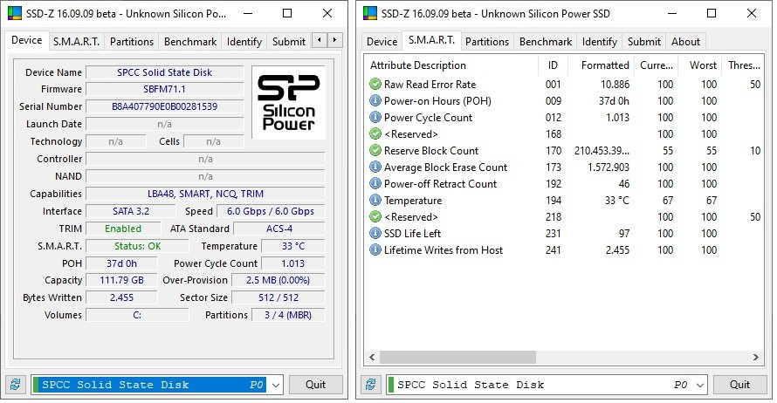Click green check icon beside Reserve Block Count
The image size is (777, 403).
[x=375, y=151]
